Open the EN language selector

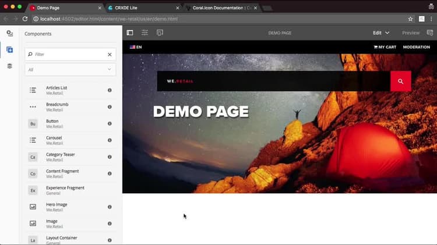136,47
